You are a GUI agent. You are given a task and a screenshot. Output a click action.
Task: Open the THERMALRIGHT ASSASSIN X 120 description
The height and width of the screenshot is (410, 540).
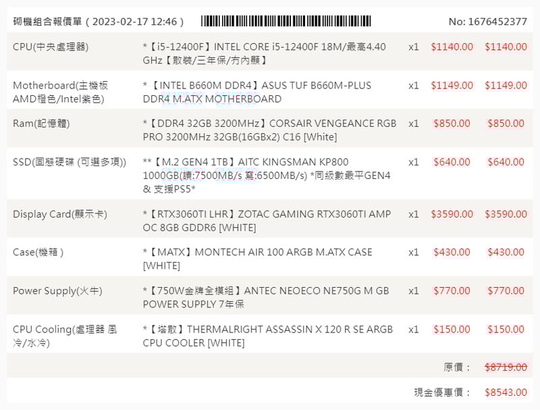(267, 336)
